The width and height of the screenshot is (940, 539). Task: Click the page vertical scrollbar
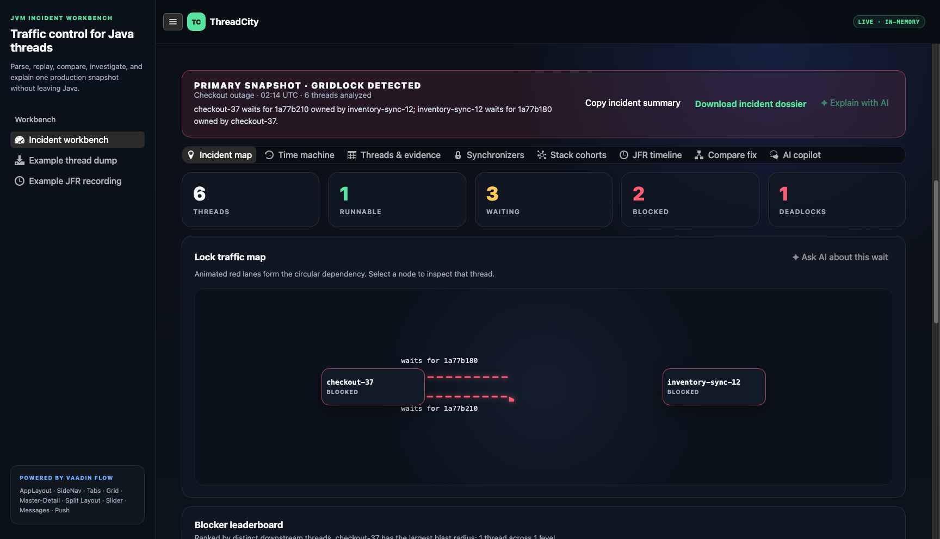936,252
